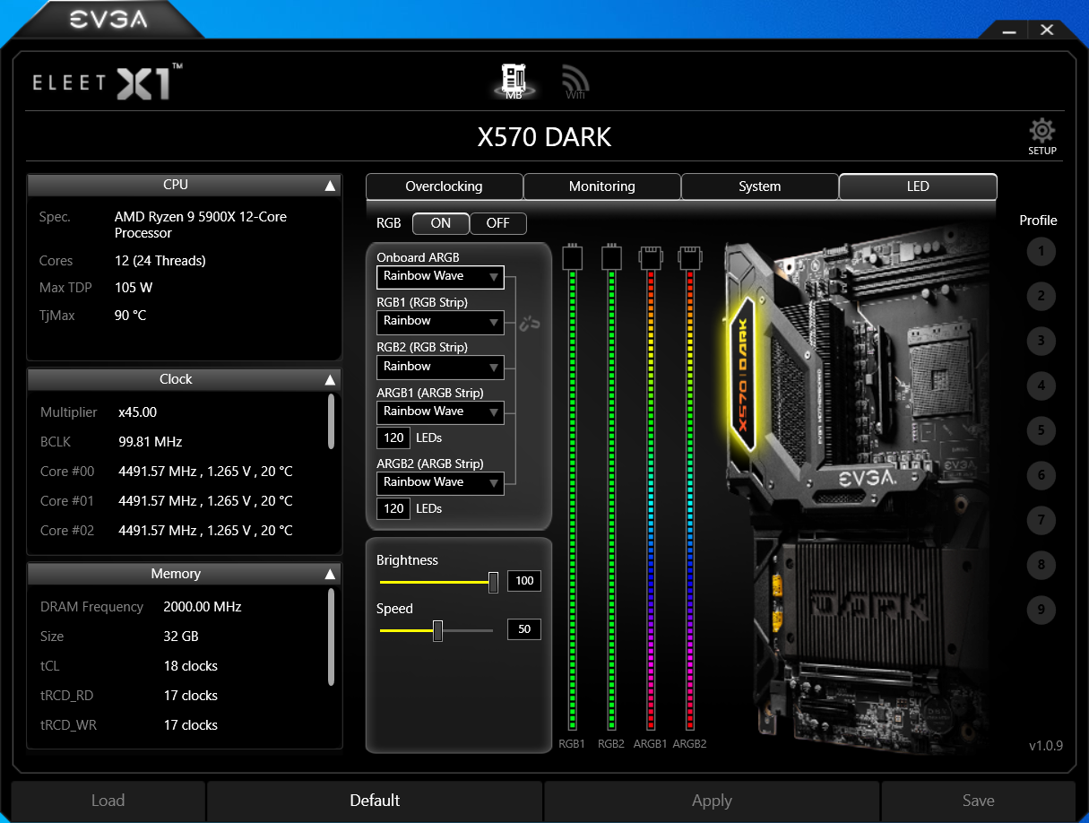Switch to the LED tab
The image size is (1089, 823).
click(918, 186)
